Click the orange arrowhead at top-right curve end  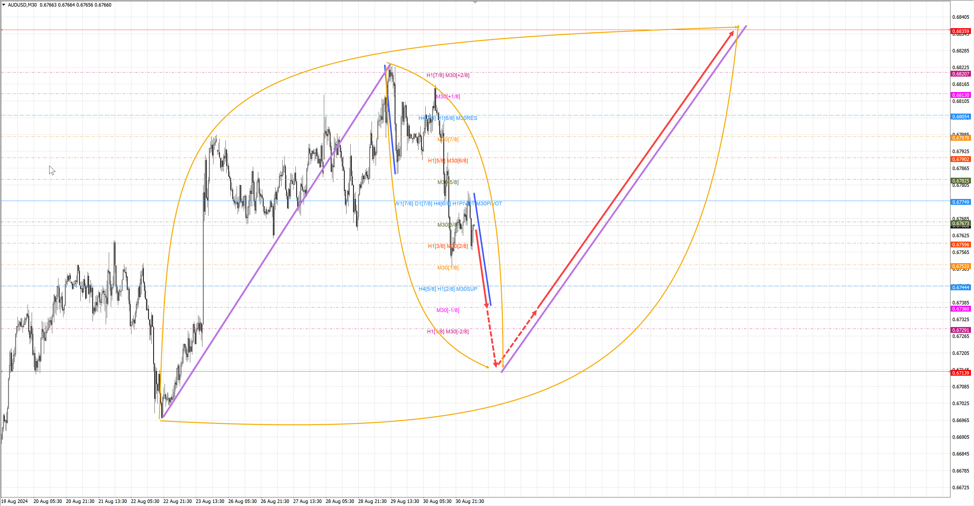737,27
